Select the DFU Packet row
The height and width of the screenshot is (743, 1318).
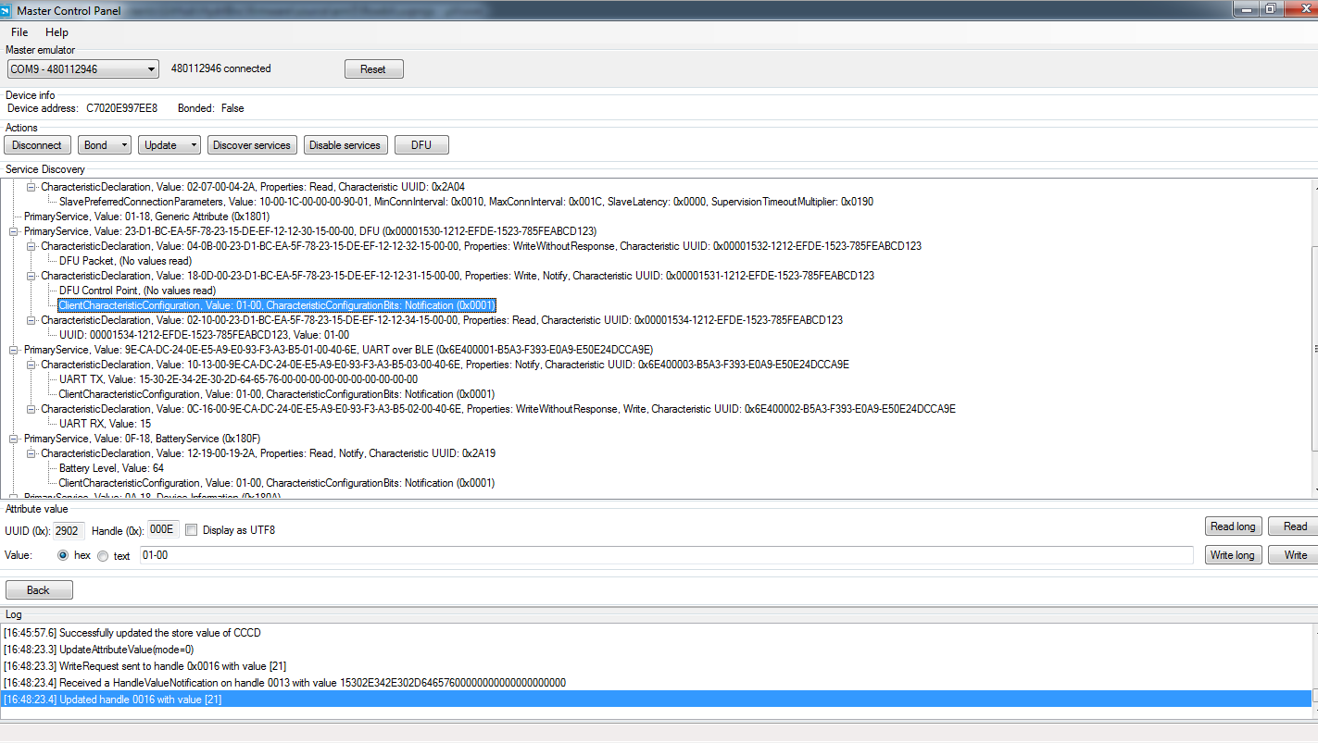pos(125,261)
